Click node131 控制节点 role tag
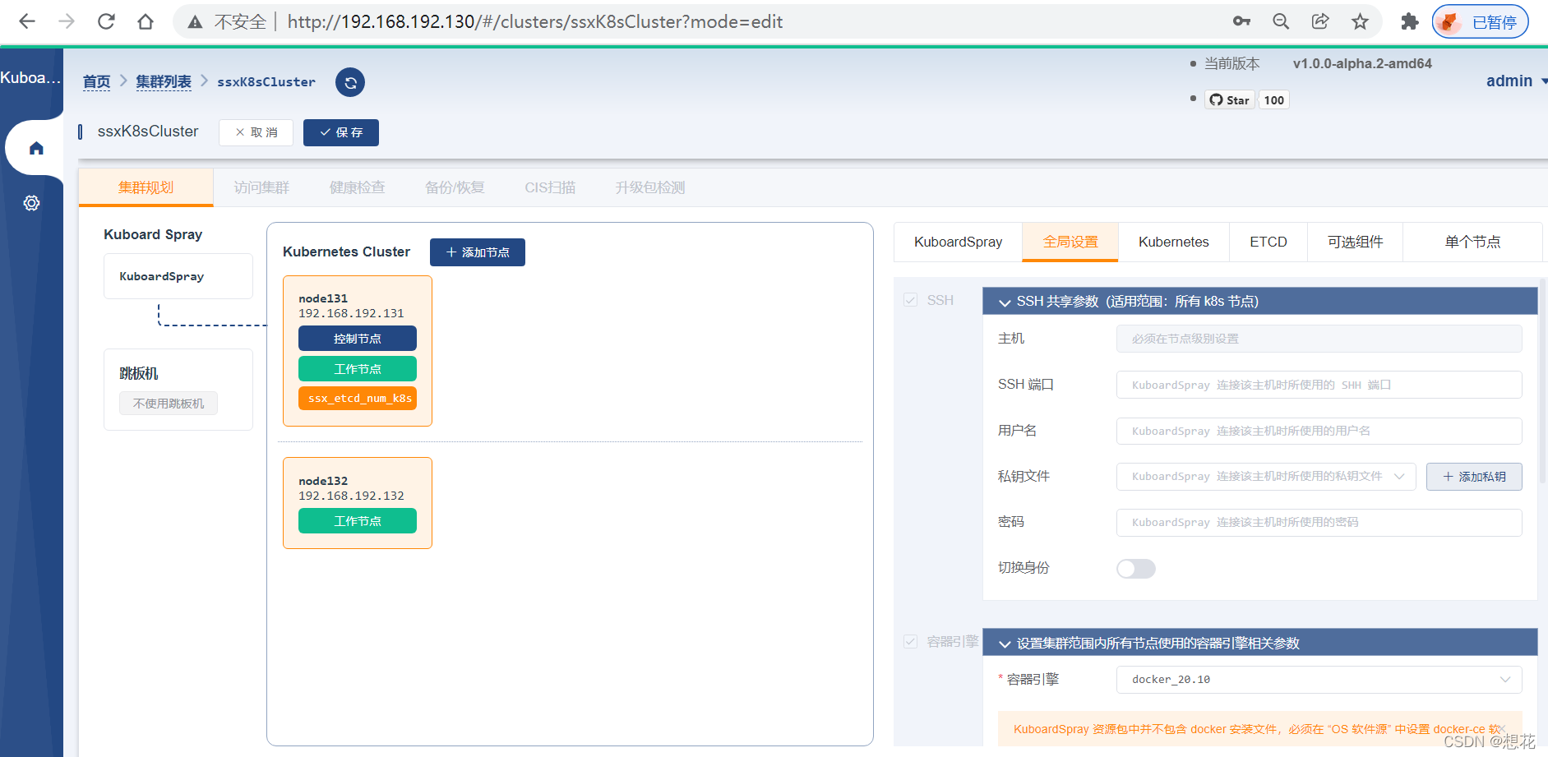The height and width of the screenshot is (757, 1548). tap(358, 339)
